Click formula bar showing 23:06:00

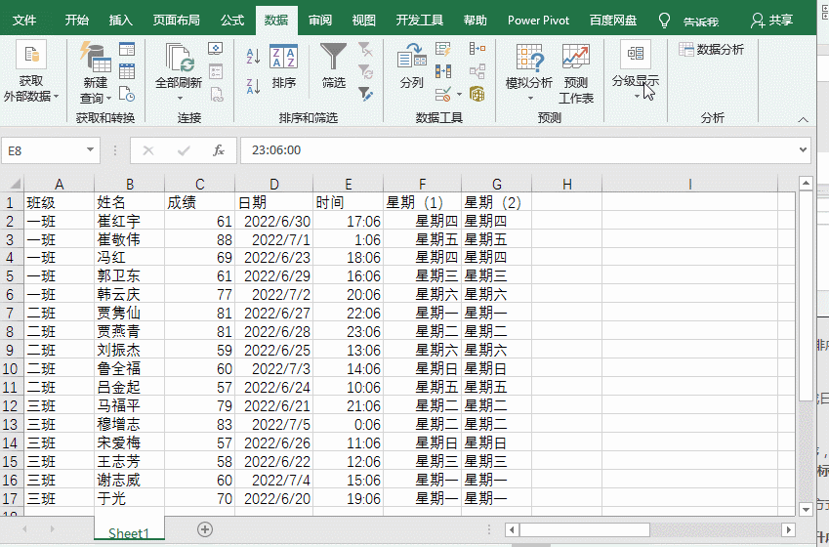coord(518,150)
